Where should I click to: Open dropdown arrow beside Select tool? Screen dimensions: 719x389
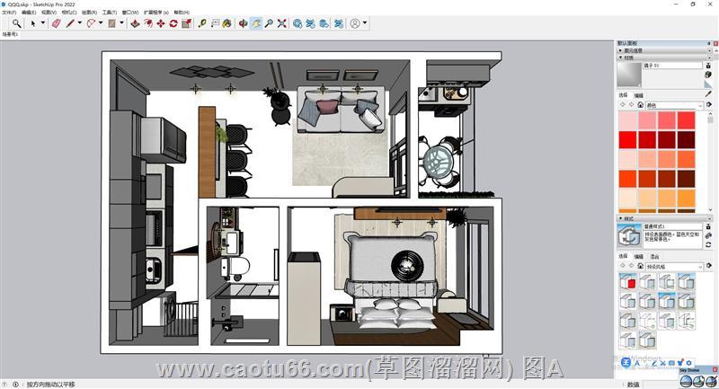tap(43, 23)
